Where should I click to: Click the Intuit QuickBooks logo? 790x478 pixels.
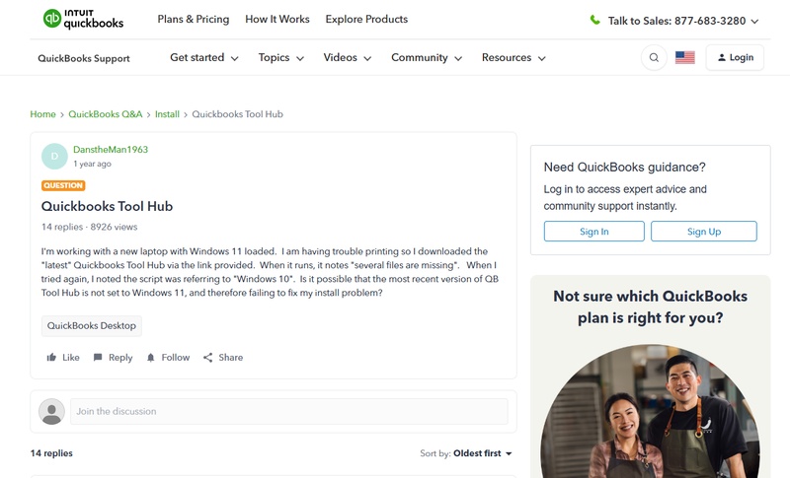pos(83,19)
